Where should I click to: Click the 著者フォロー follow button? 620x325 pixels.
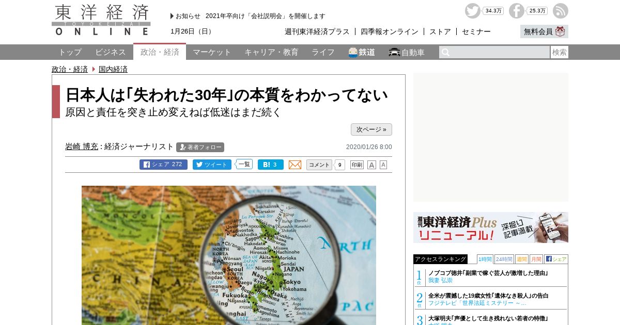point(200,147)
